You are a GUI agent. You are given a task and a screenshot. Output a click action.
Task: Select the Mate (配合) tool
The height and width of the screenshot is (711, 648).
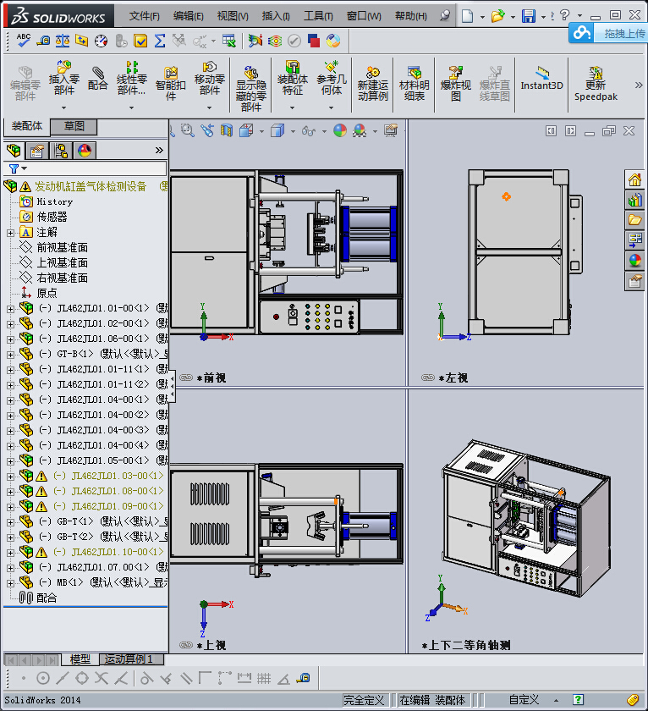[x=98, y=79]
